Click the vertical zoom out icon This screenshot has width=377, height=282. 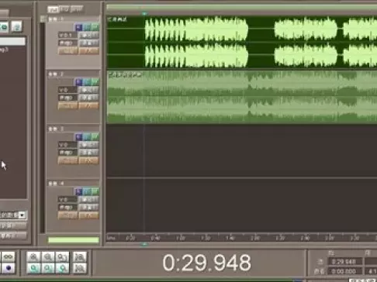point(80,268)
